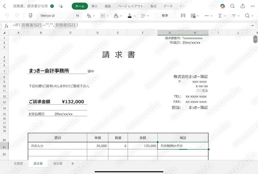
Task: Select the 補足 header cell
Action: click(183, 138)
